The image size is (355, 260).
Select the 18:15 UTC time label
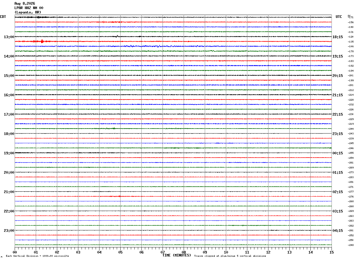coord(338,37)
